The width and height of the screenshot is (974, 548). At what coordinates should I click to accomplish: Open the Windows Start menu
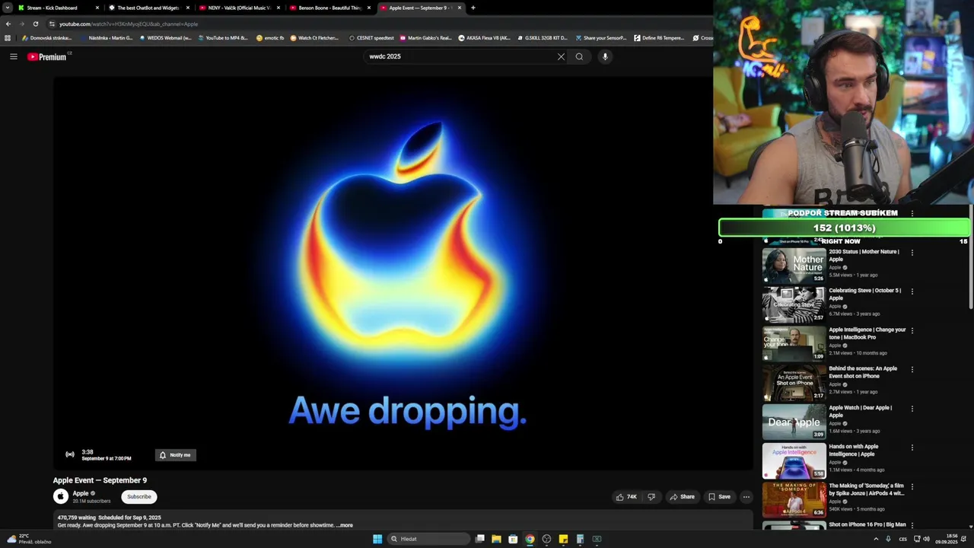[377, 539]
